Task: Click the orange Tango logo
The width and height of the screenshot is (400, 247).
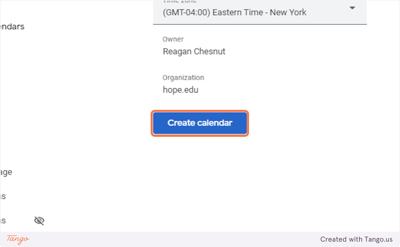Action: pos(18,239)
